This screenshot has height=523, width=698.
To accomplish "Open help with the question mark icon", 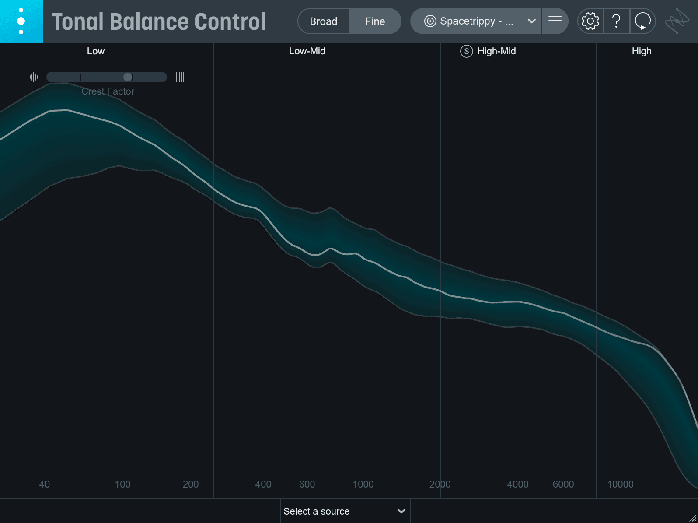I will pos(617,21).
